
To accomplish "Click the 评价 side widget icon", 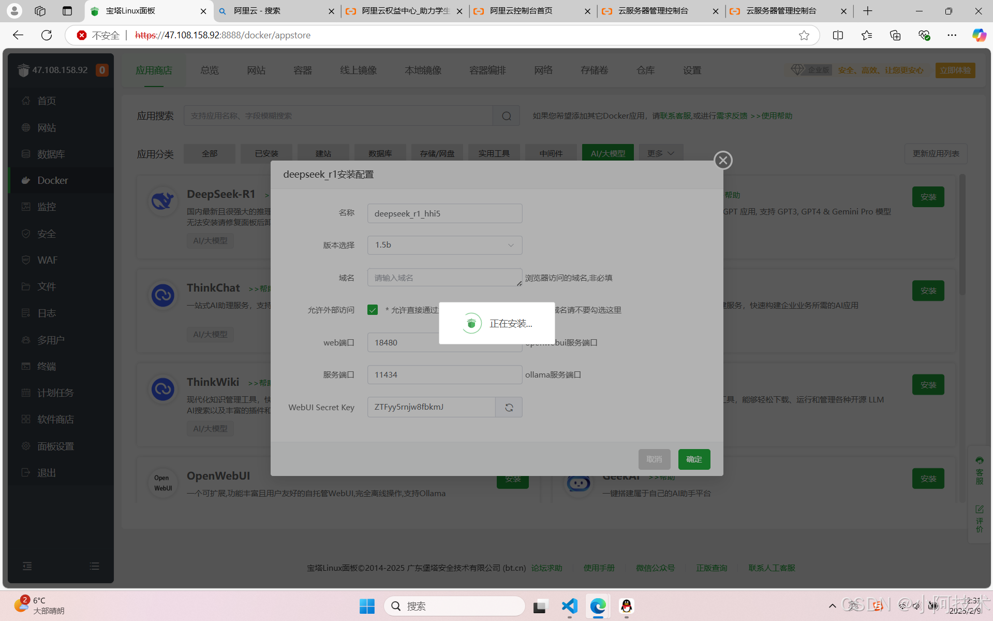I will [980, 519].
